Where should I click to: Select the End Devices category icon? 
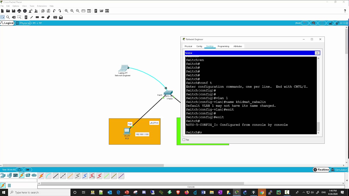pos(9,175)
